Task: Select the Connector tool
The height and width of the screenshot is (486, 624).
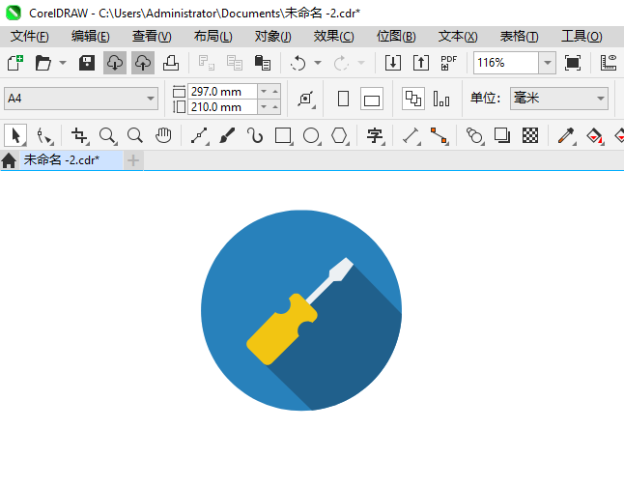Action: tap(440, 135)
